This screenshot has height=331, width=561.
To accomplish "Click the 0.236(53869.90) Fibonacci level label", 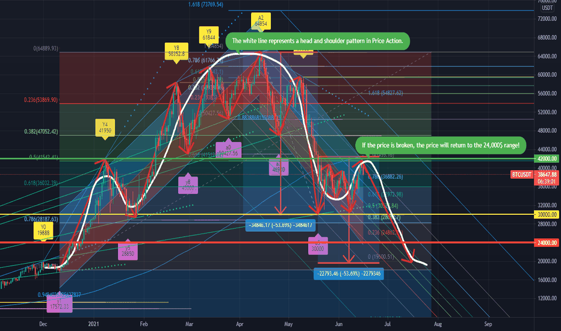I will pyautogui.click(x=41, y=100).
